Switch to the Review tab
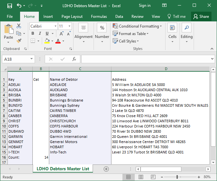The width and height of the screenshot is (217, 181). coord(137,17)
